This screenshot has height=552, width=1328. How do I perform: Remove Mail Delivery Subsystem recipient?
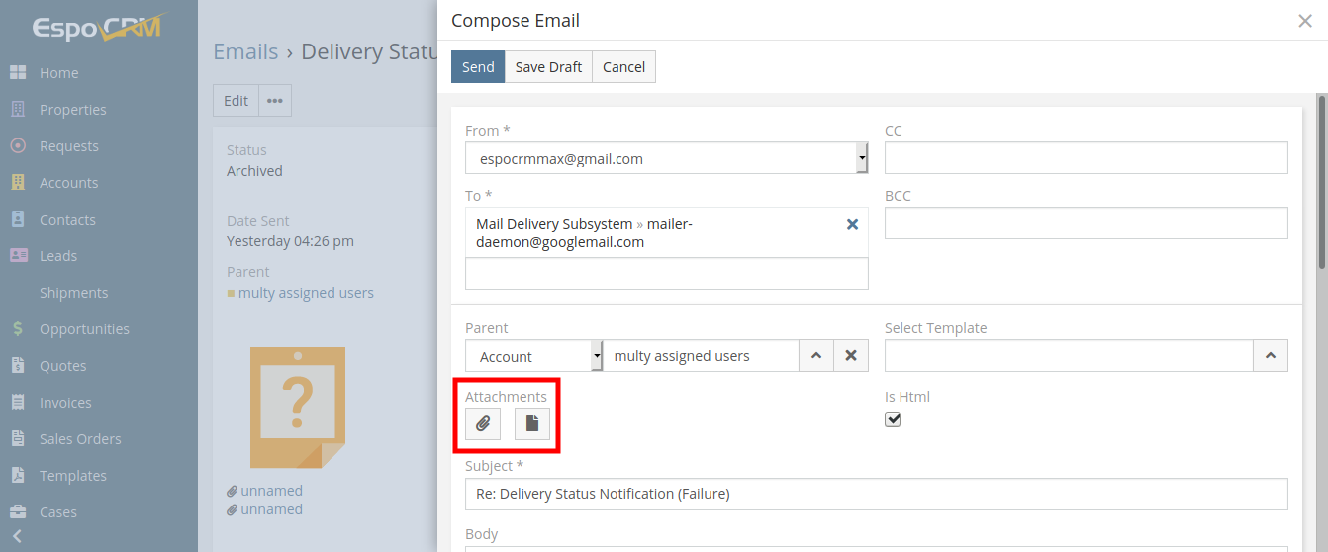tap(852, 225)
